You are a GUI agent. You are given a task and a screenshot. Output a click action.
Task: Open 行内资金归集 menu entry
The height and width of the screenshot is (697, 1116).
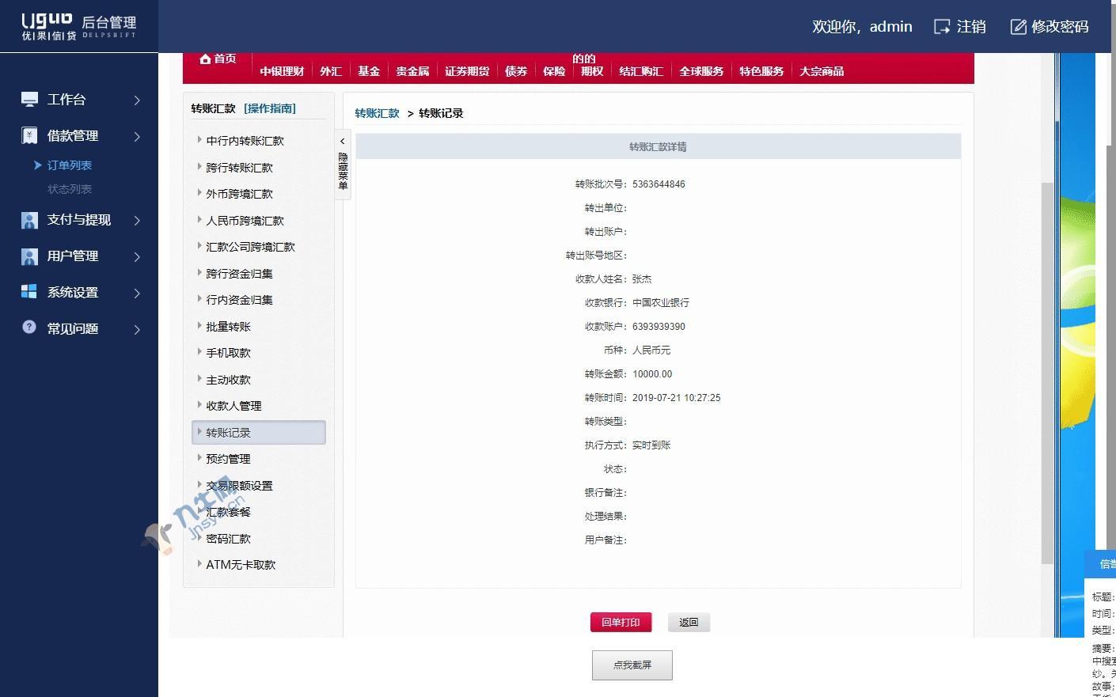click(239, 300)
